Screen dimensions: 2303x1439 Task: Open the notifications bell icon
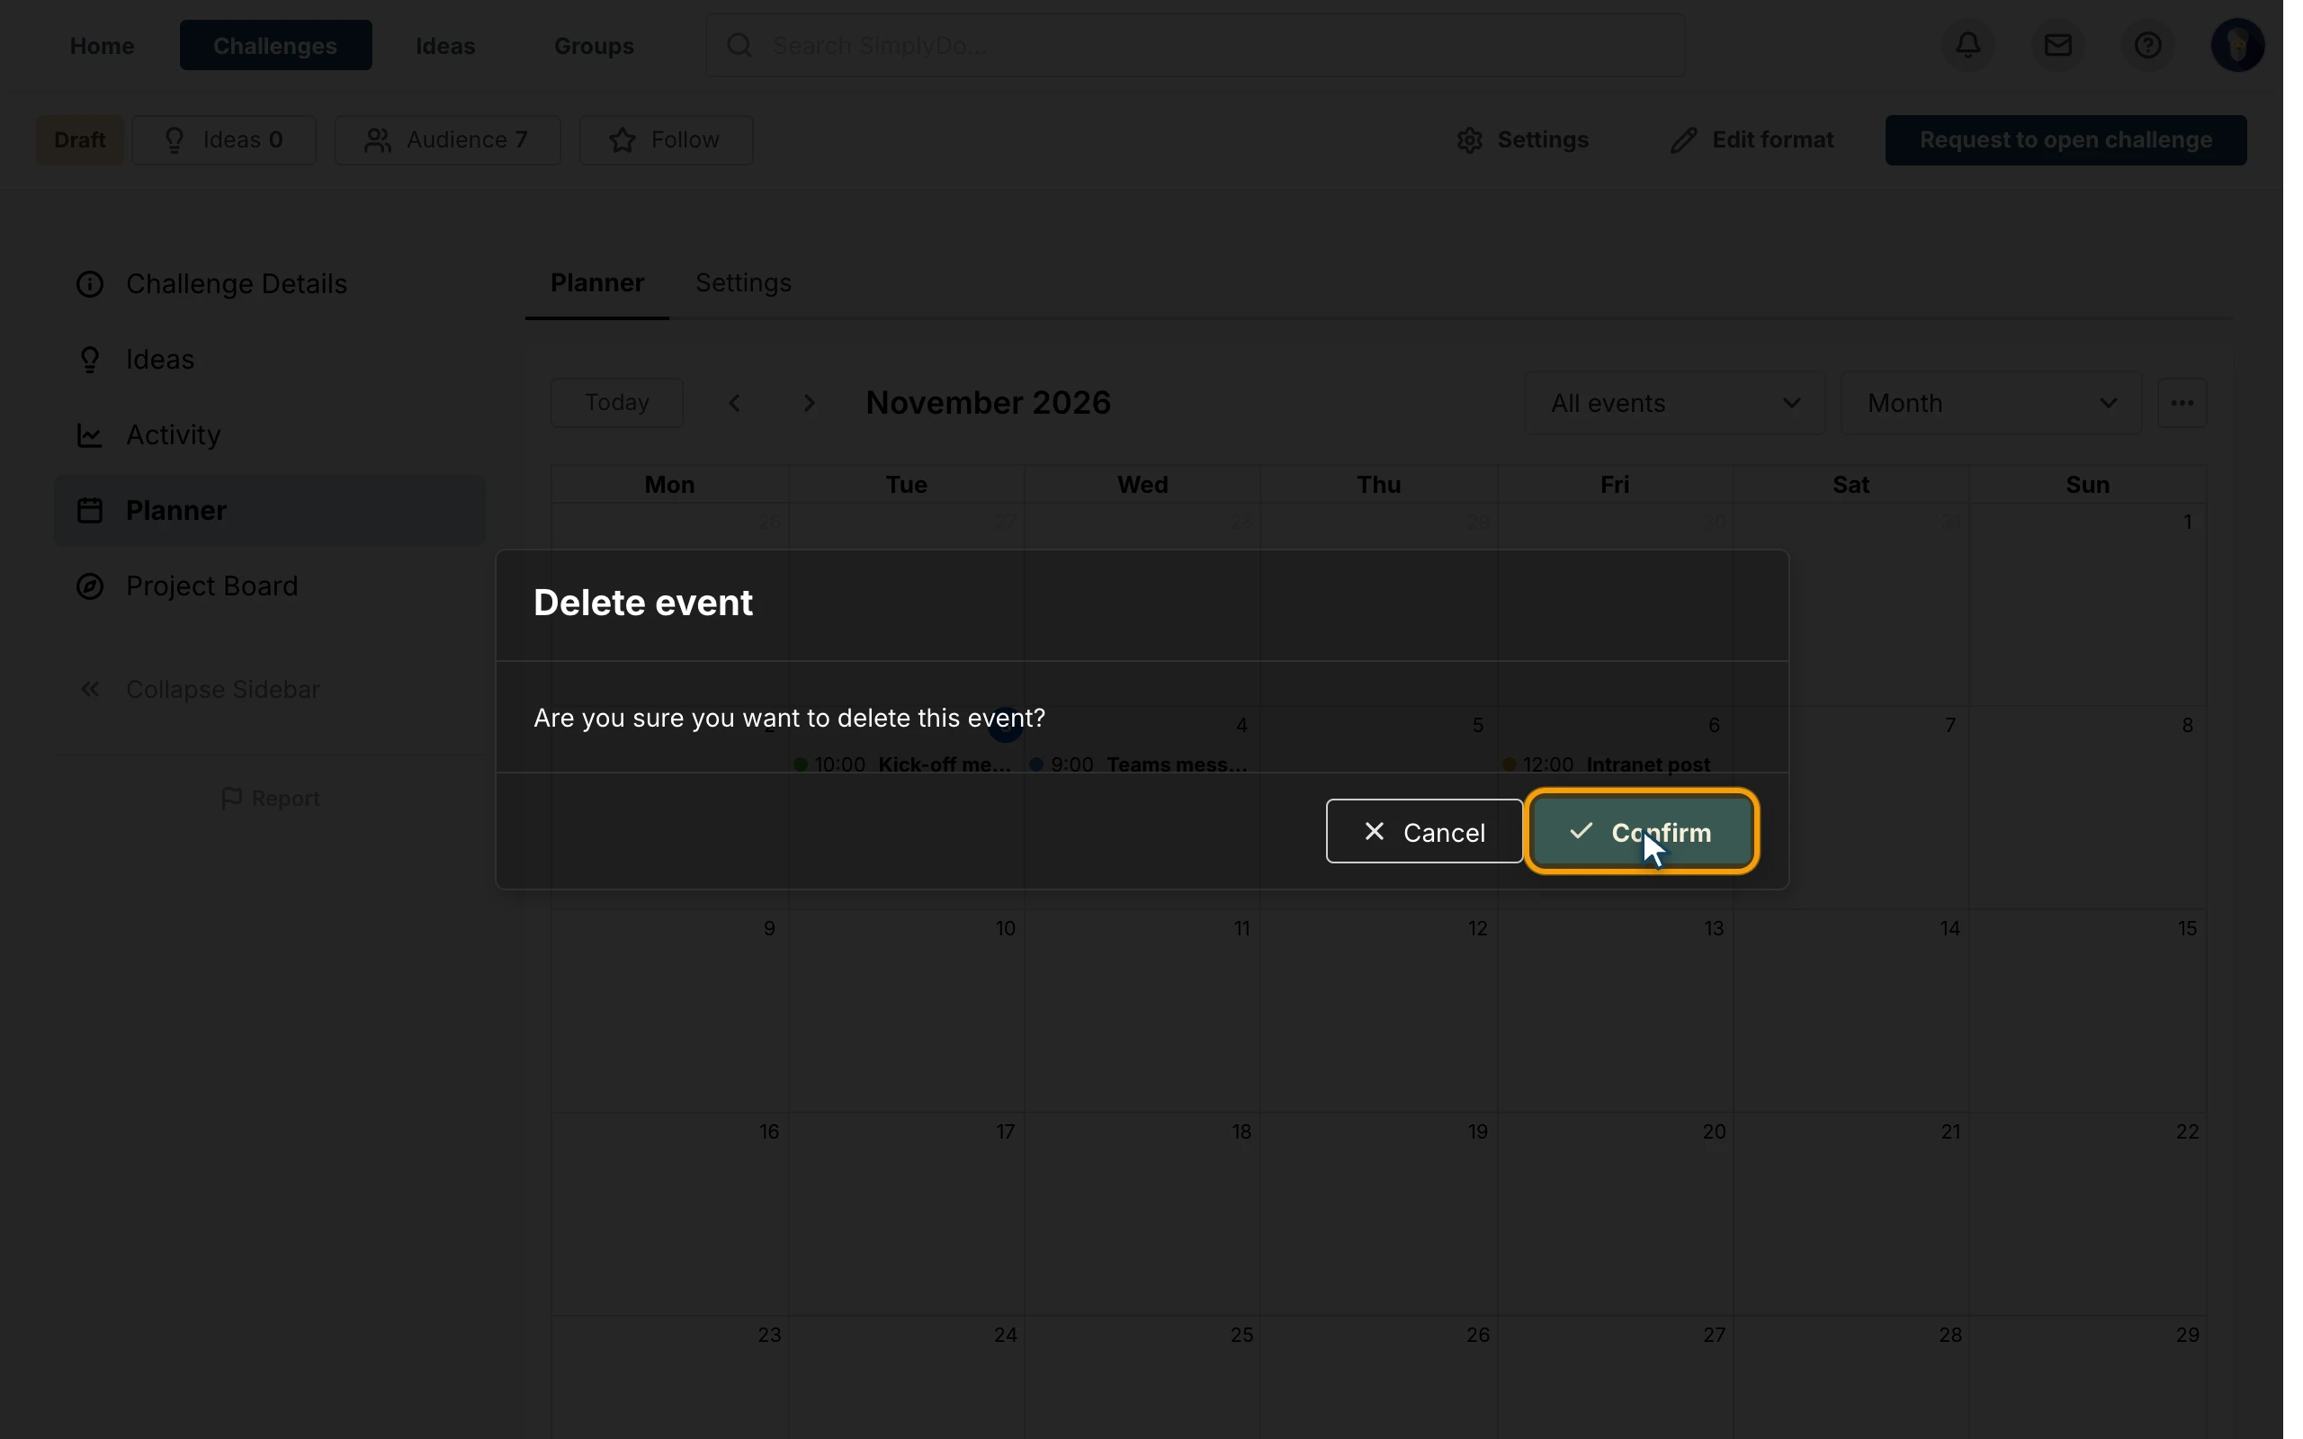click(1969, 45)
